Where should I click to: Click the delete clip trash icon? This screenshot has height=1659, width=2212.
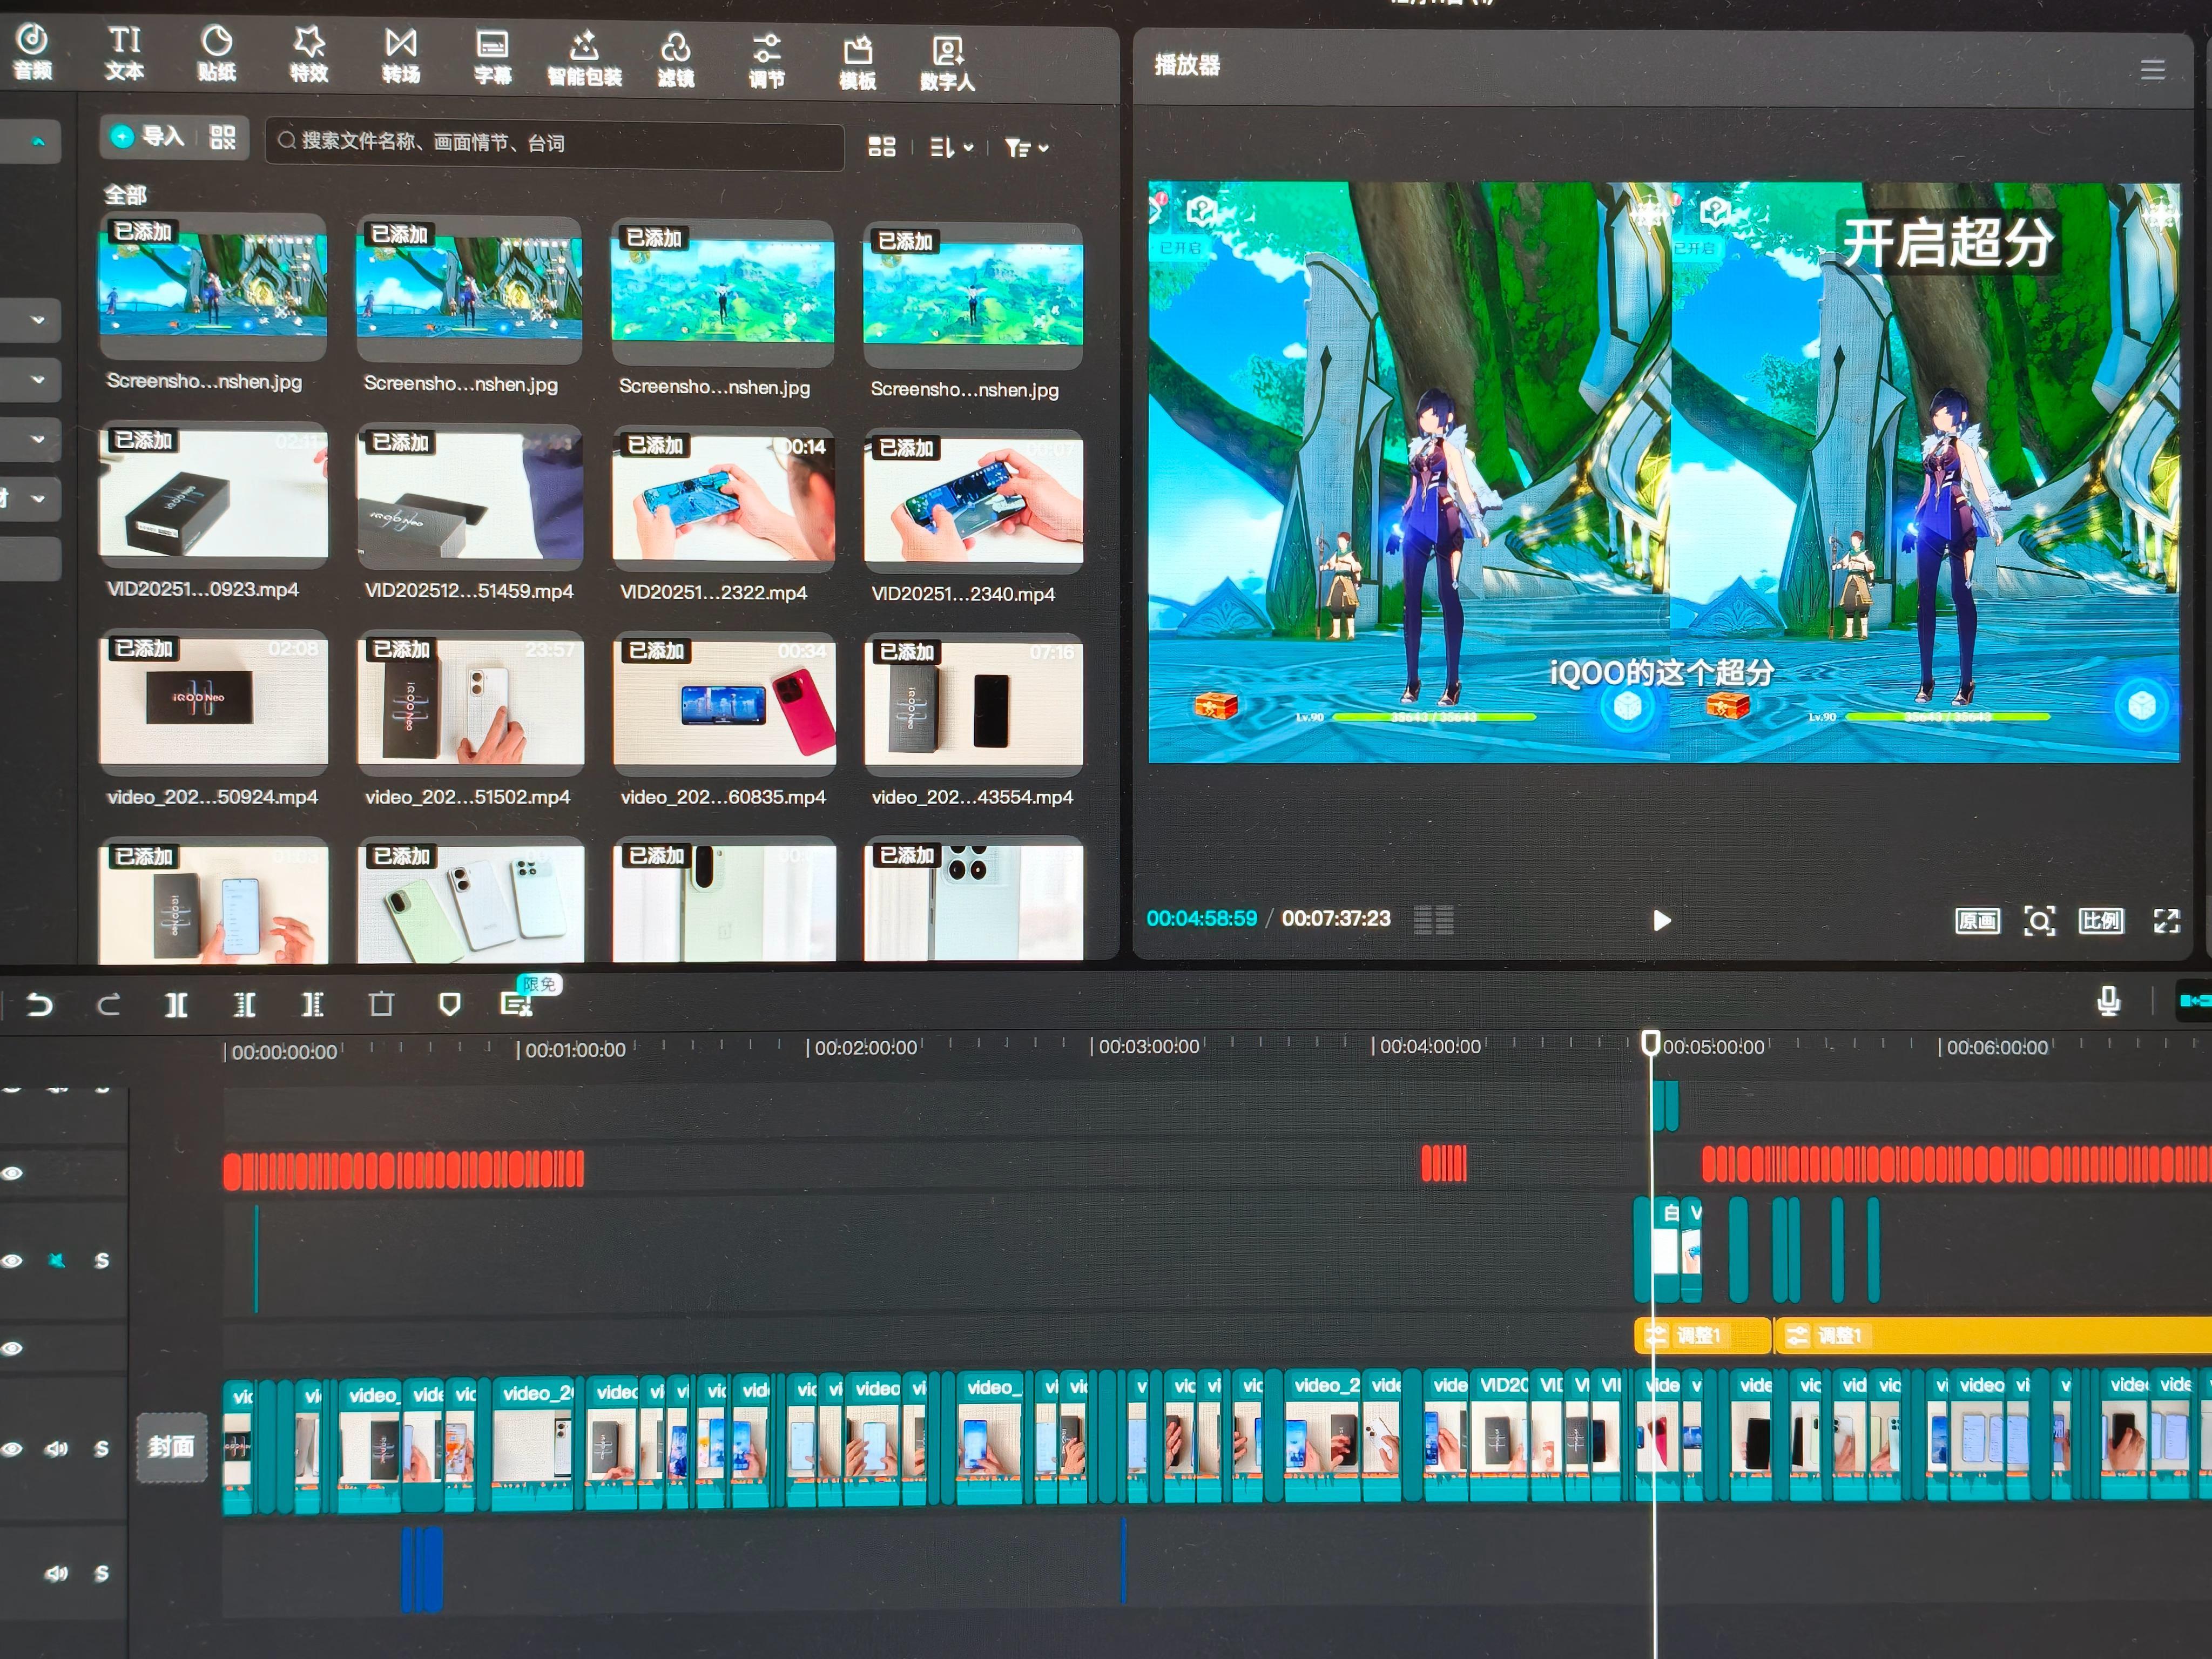(381, 1004)
